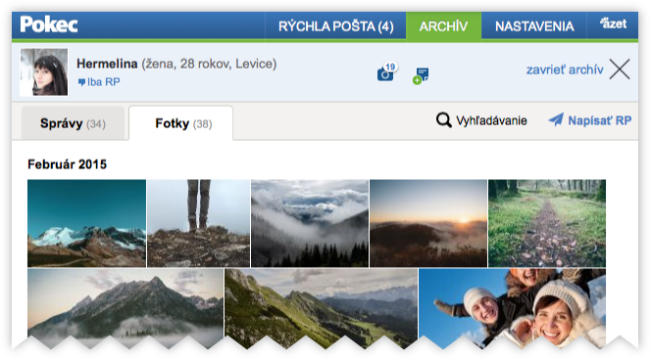Click the Iba RP status icon
This screenshot has width=651, height=361.
point(81,82)
